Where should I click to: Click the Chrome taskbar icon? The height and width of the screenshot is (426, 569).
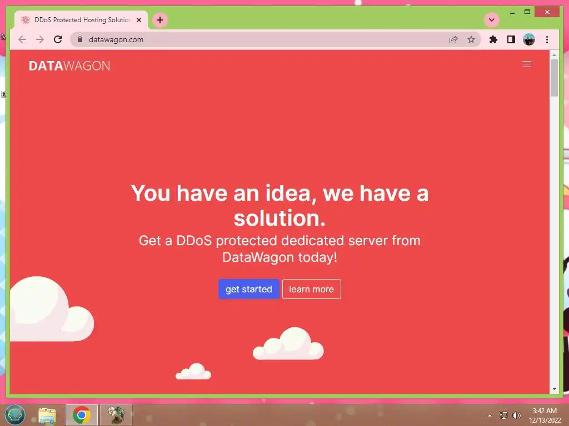pos(81,415)
